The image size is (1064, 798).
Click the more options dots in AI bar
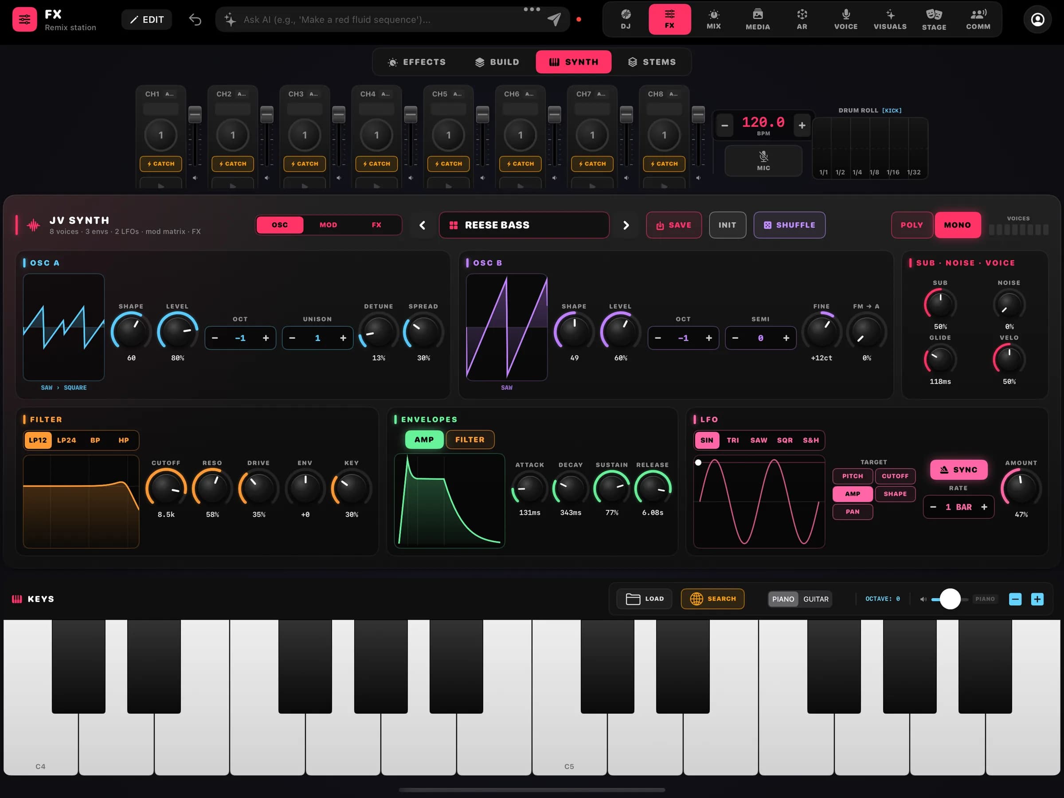coord(532,9)
